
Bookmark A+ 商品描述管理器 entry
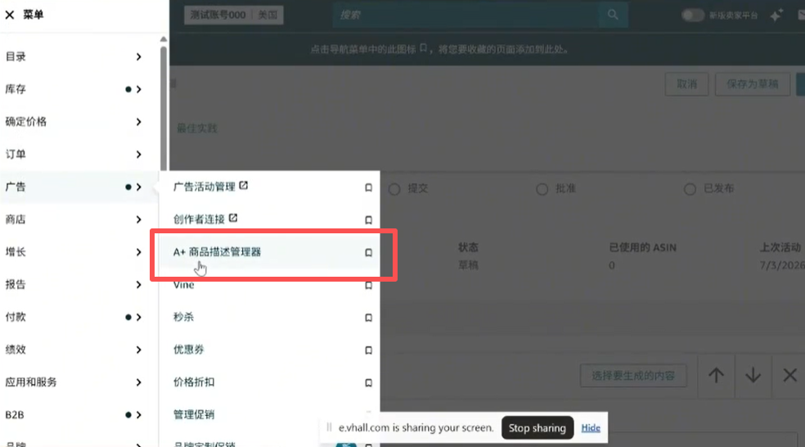click(x=368, y=252)
